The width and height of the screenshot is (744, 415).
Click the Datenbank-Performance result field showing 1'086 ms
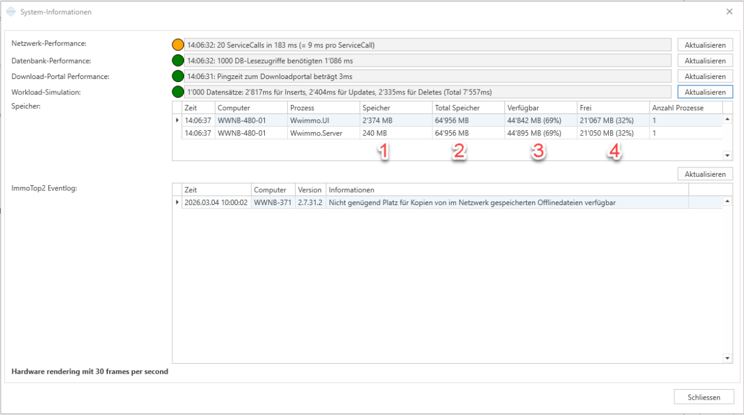428,61
